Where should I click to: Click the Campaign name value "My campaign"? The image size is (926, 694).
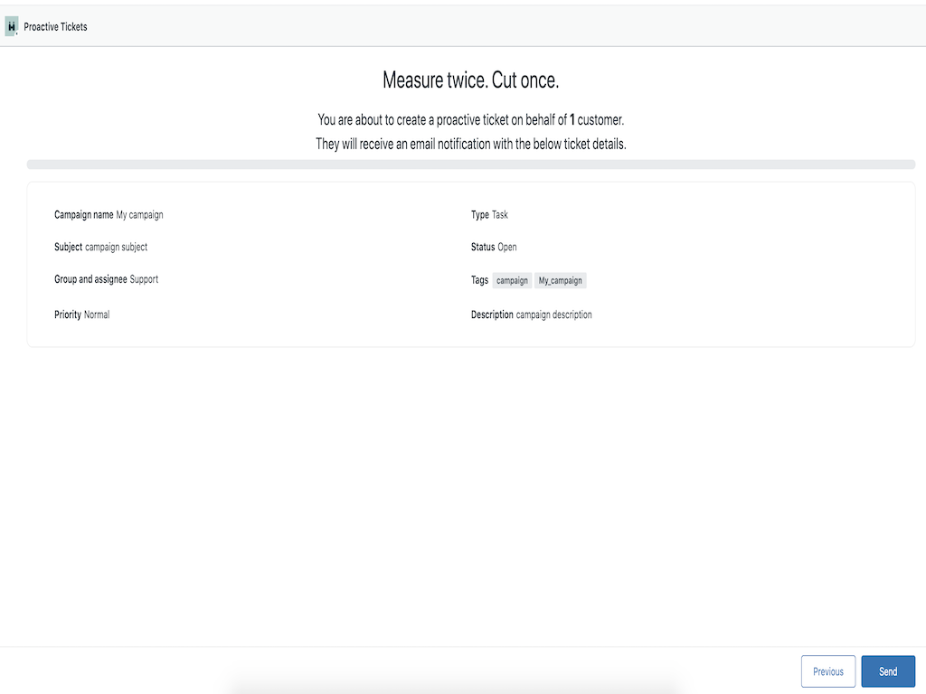[139, 215]
